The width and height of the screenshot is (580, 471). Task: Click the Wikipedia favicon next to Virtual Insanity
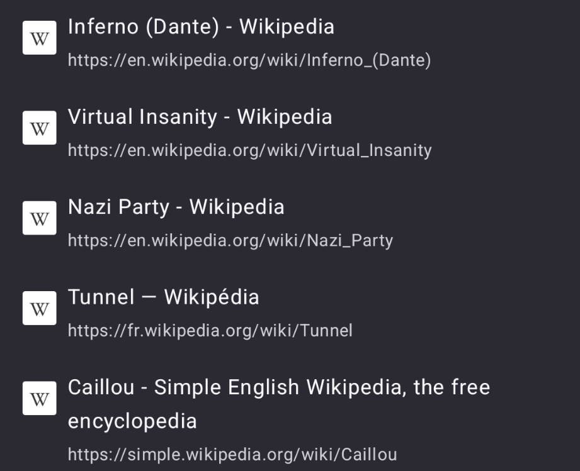pos(39,128)
